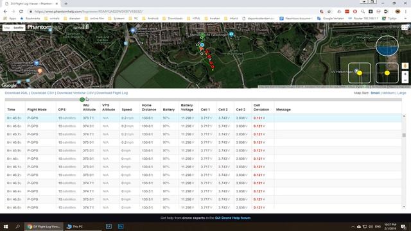
Task: Click the blue aircraft position marker
Action: (x=202, y=45)
